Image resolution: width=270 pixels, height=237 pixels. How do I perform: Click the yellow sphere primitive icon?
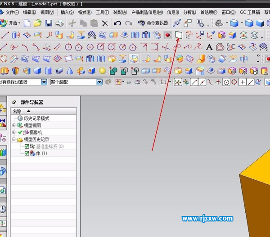point(102,70)
